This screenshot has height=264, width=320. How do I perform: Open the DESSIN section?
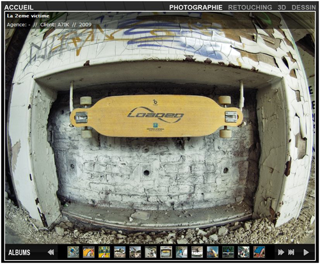(x=303, y=8)
